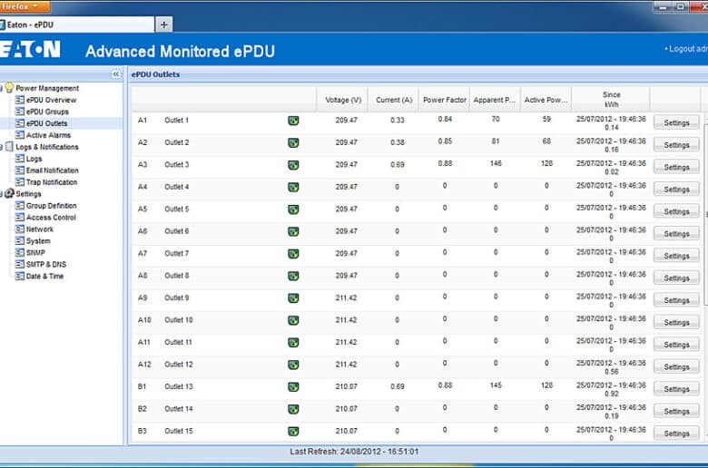This screenshot has height=468, width=708.
Task: Click the green outlet status icon for Outlet 1
Action: click(293, 121)
